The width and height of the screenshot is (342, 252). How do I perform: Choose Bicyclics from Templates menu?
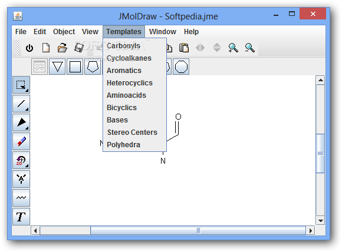134,108
